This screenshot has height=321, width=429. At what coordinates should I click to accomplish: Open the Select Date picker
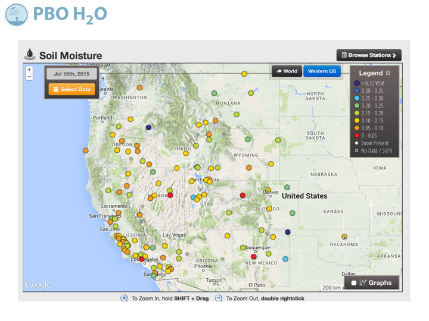coord(71,90)
